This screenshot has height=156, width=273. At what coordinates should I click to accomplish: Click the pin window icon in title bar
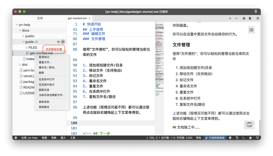[x=256, y=12]
